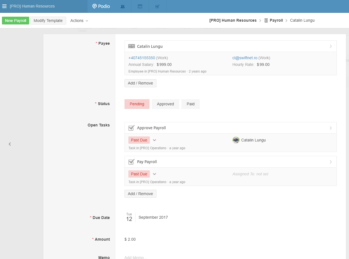Click the contact card icon beside Catalin Lungu

tap(131, 46)
